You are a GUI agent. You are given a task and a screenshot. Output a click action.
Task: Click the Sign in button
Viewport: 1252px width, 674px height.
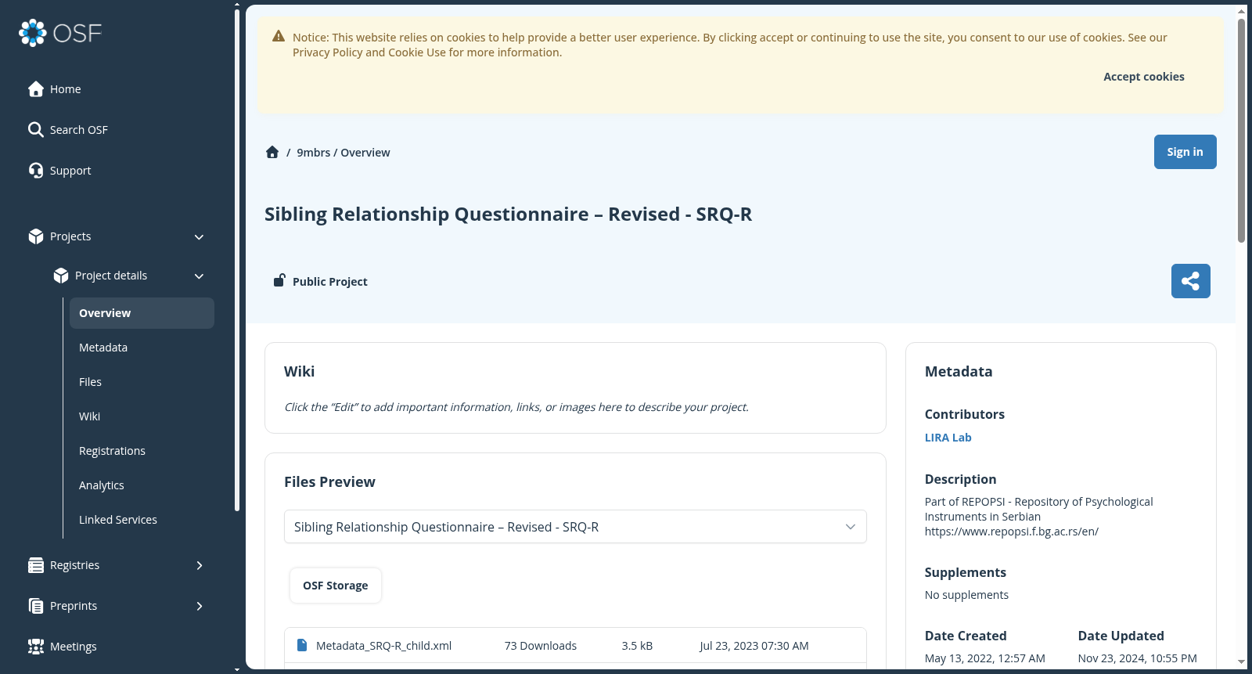pyautogui.click(x=1185, y=152)
